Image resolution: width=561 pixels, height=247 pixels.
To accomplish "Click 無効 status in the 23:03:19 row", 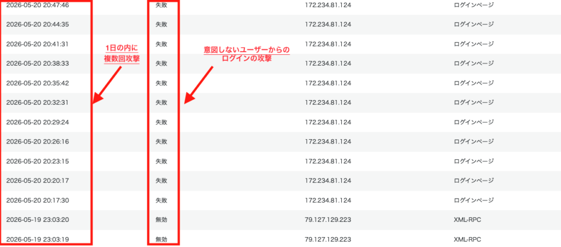I will 162,239.
